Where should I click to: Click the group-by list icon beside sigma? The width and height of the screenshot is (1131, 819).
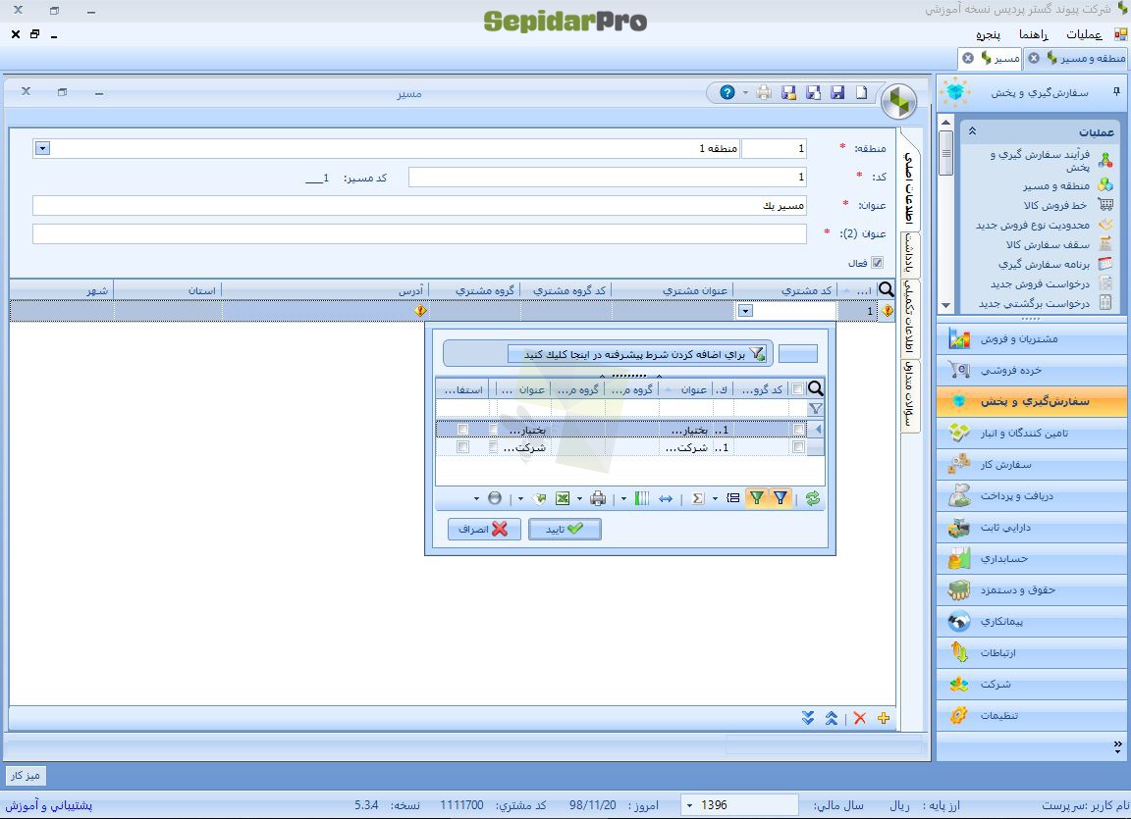point(732,497)
